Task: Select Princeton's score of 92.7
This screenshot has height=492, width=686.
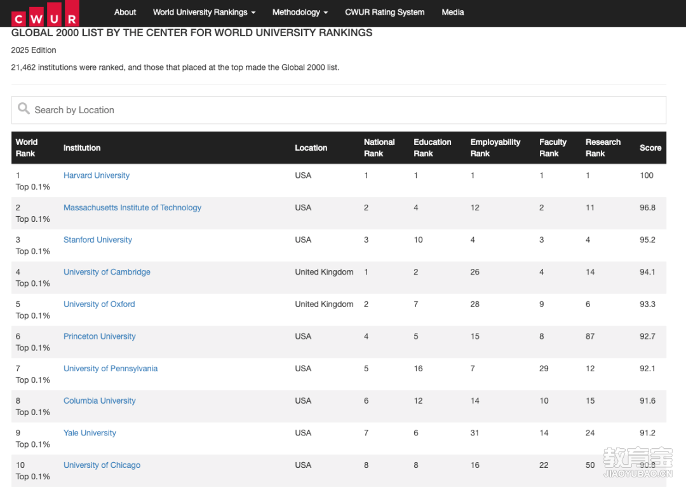Action: point(647,336)
